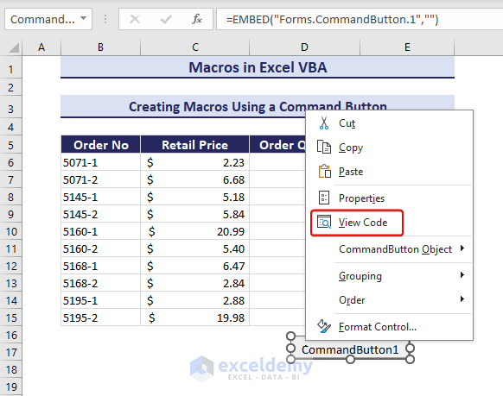Click order number cell 5195-2
503x396 pixels.
point(100,317)
